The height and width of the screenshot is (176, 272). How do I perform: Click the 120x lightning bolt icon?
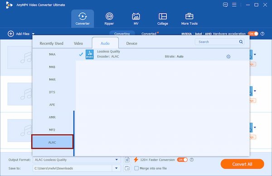coord(136,160)
